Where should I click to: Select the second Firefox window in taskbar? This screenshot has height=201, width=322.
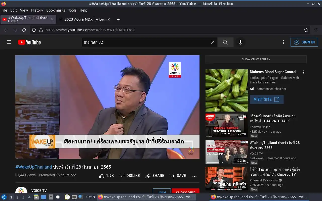click(x=259, y=197)
